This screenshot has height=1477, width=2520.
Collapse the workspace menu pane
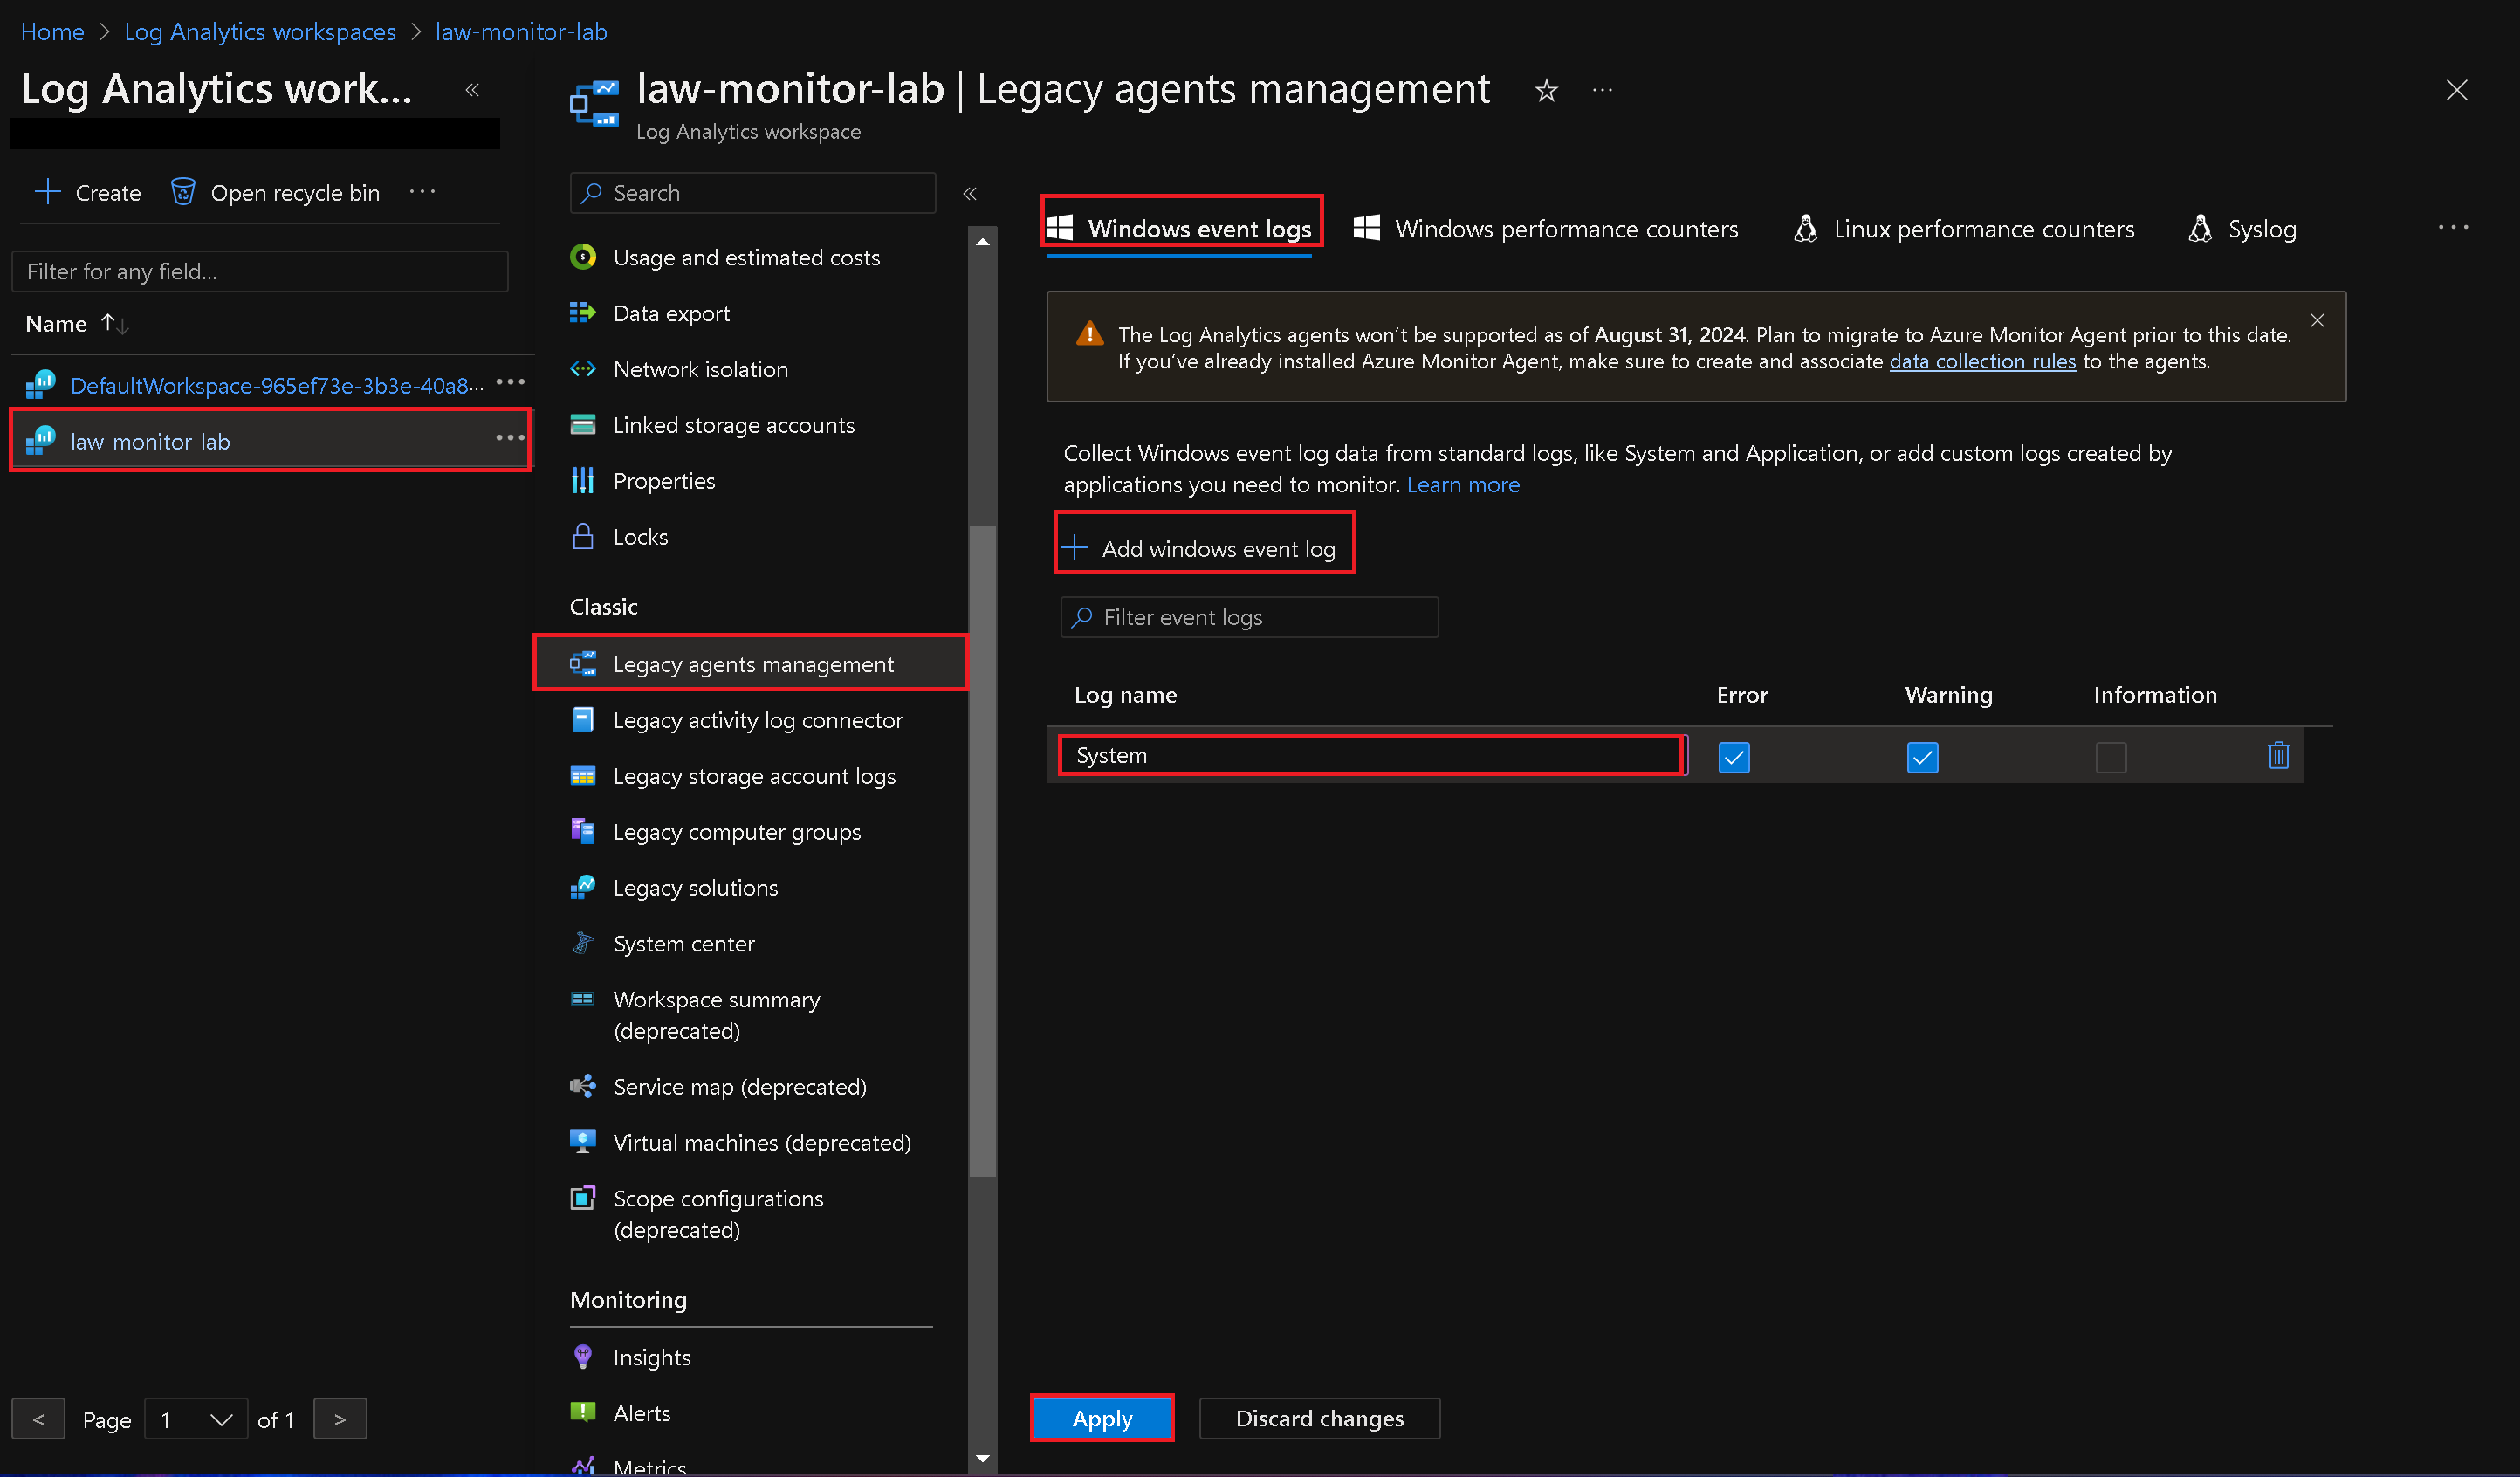[x=968, y=193]
